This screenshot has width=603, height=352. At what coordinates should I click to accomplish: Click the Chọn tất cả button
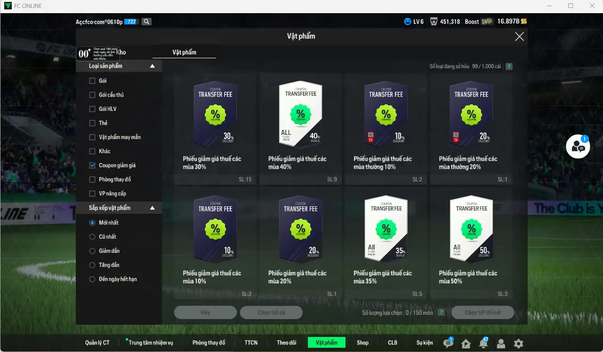click(x=271, y=313)
